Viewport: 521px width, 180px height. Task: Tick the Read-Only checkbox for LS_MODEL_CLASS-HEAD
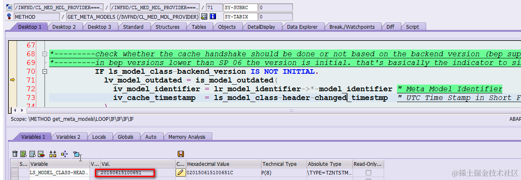click(x=368, y=172)
